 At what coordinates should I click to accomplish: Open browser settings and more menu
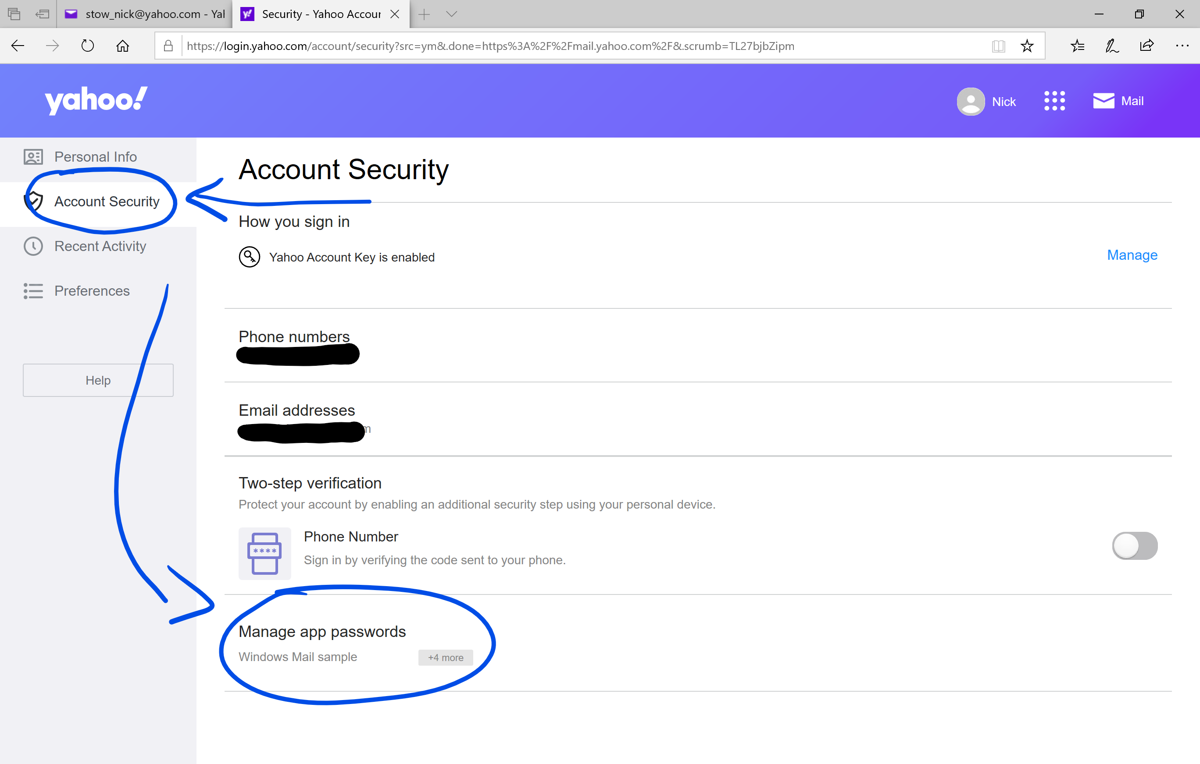[x=1182, y=46]
